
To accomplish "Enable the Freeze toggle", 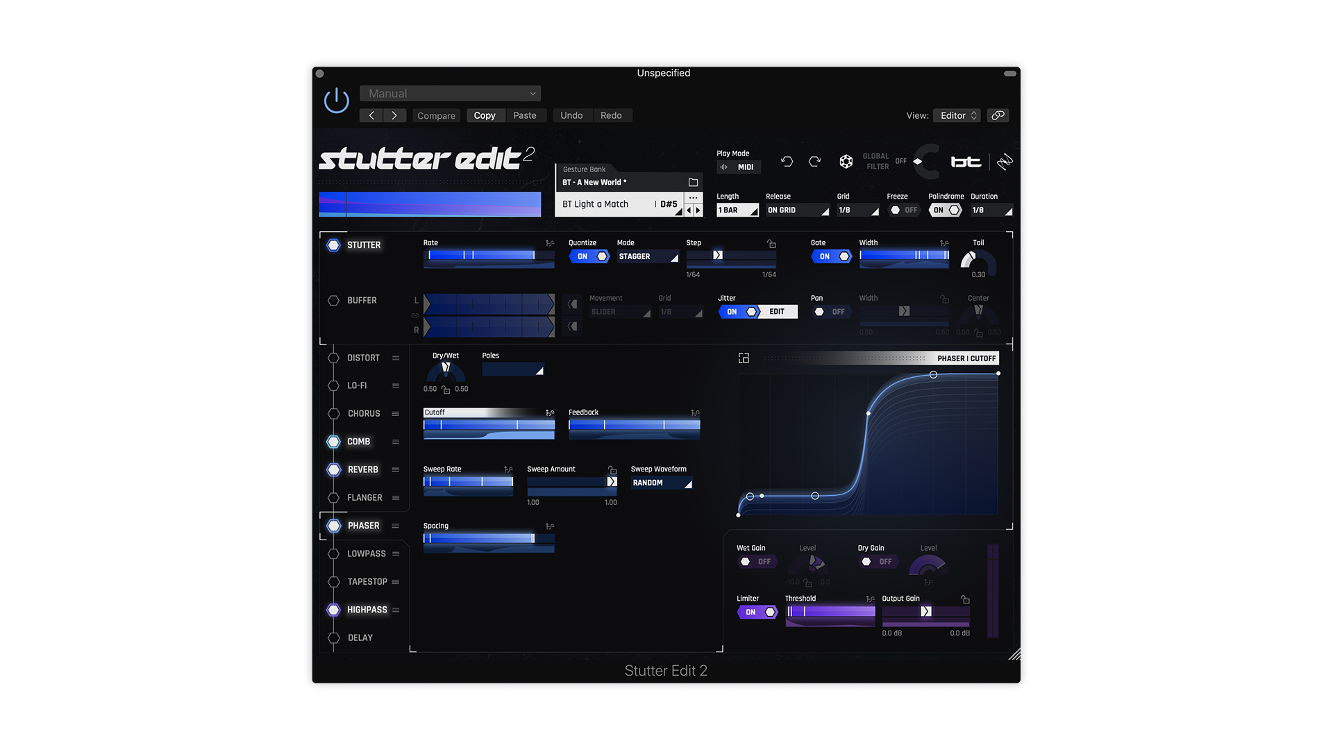I will [x=905, y=210].
